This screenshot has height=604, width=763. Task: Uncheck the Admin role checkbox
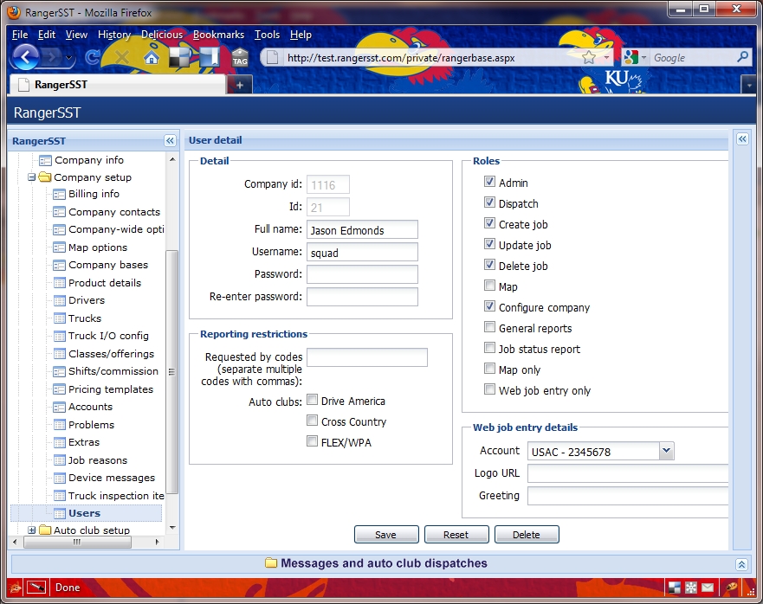pos(490,183)
